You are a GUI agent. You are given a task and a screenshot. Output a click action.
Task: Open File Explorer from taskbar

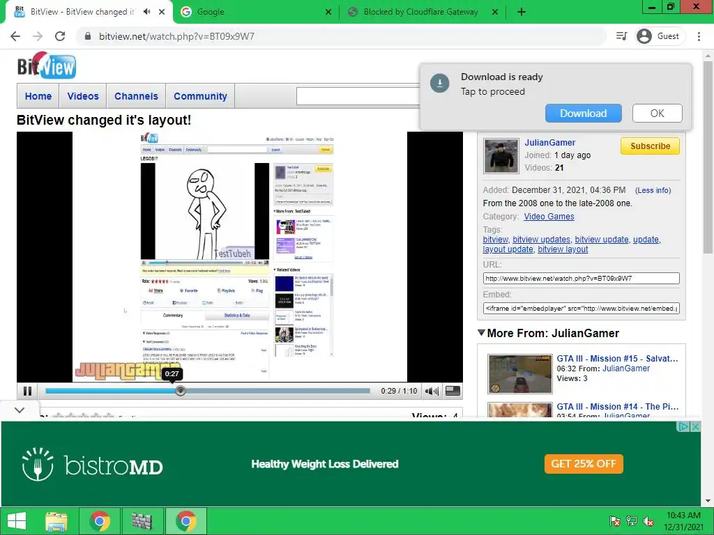pos(56,520)
